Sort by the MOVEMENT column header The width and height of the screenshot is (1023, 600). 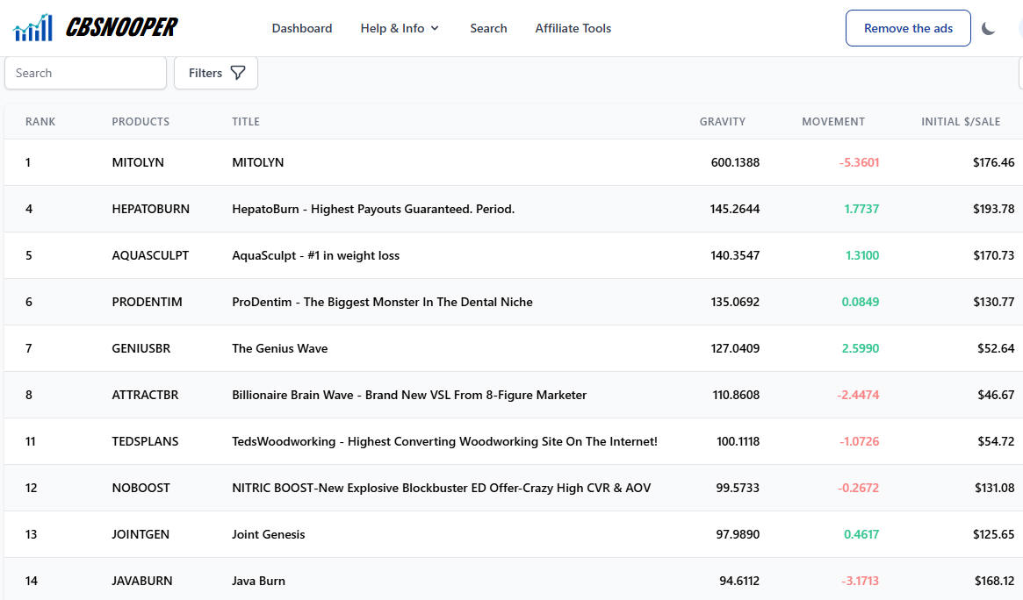click(x=833, y=122)
